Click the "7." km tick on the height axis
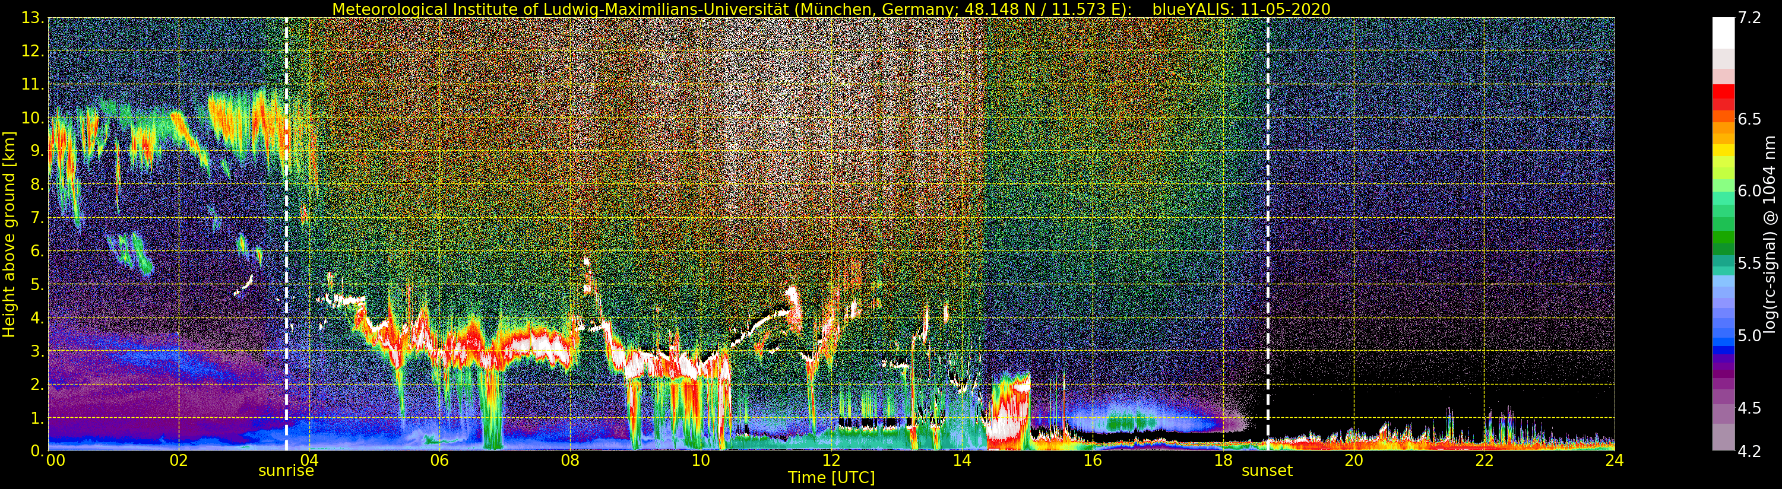The width and height of the screenshot is (1782, 489). [37, 218]
